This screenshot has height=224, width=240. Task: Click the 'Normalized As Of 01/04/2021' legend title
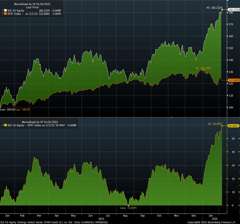point(32,4)
